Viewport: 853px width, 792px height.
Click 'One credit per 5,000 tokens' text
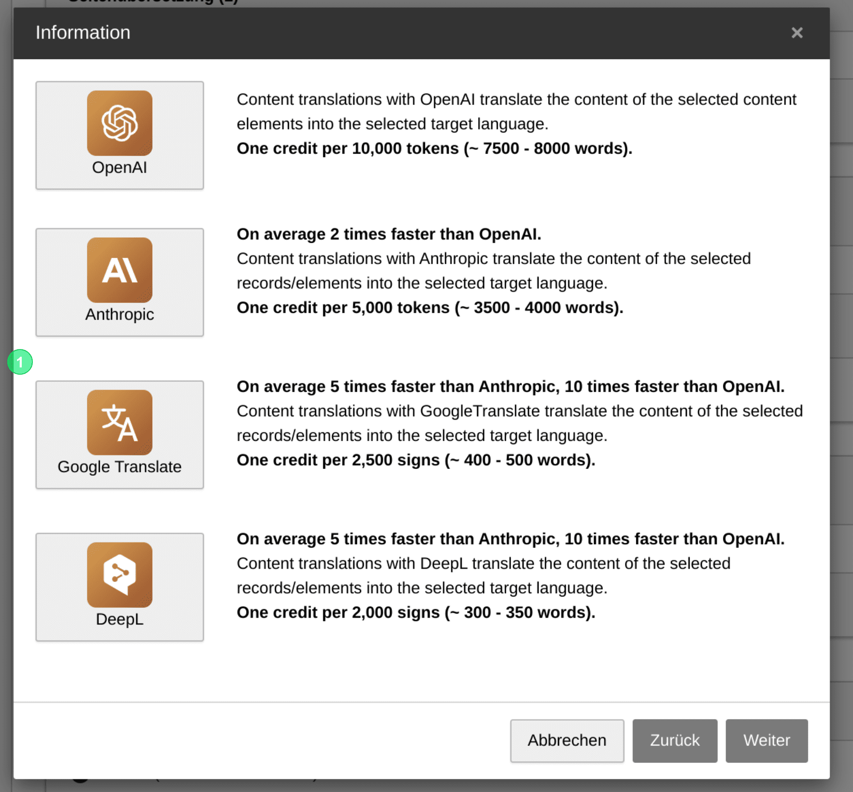point(430,308)
